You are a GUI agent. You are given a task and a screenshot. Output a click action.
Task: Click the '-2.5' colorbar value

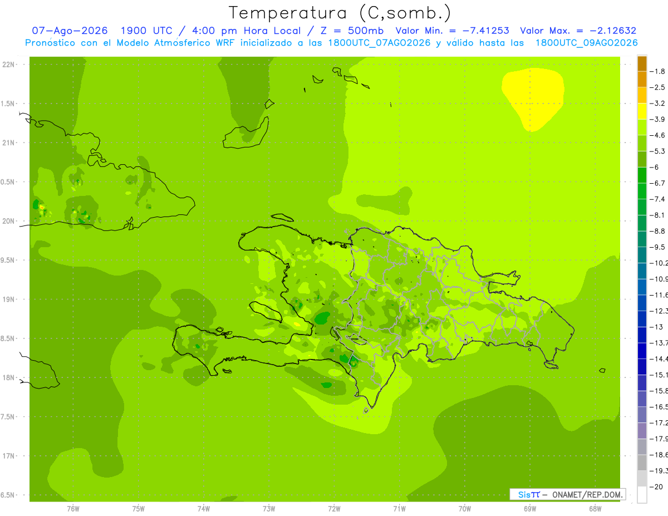pyautogui.click(x=658, y=87)
